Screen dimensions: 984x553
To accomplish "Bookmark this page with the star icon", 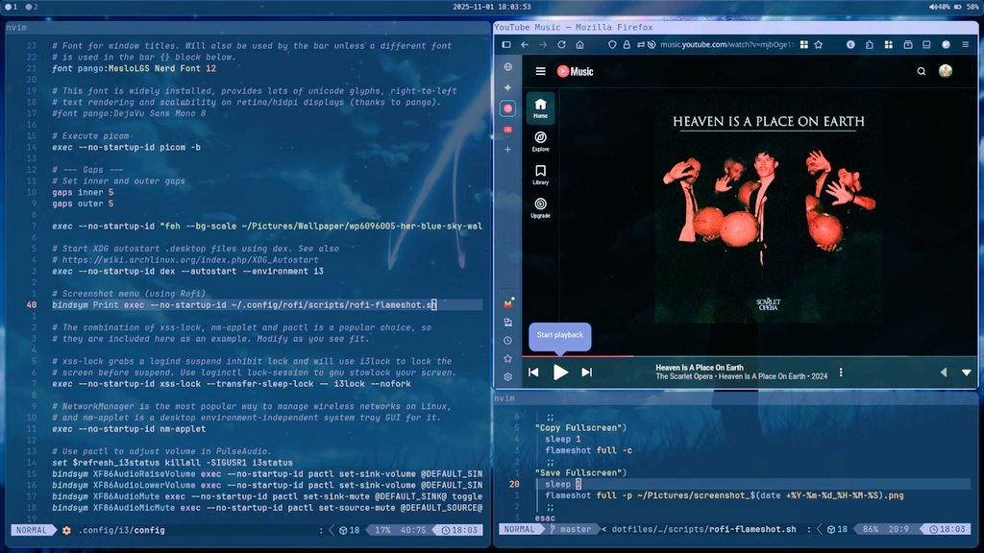I will click(819, 44).
